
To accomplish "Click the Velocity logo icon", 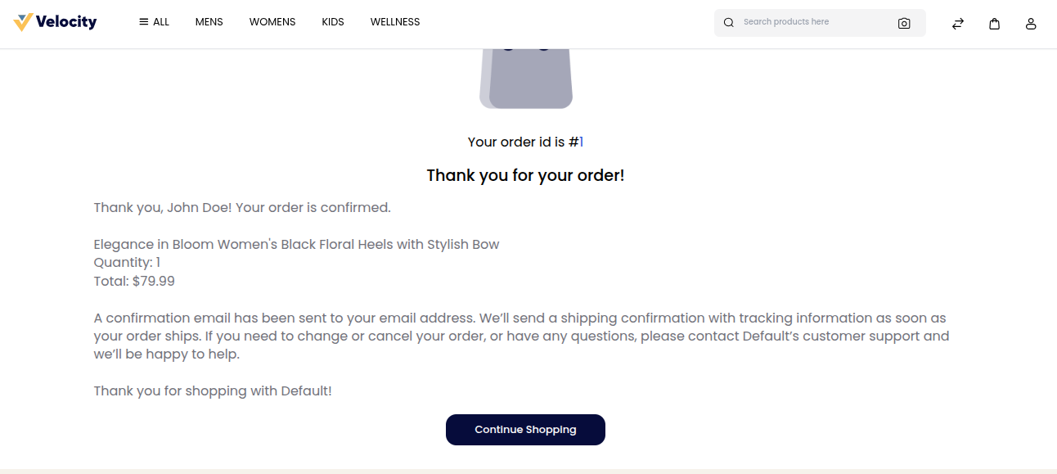I will (x=23, y=22).
